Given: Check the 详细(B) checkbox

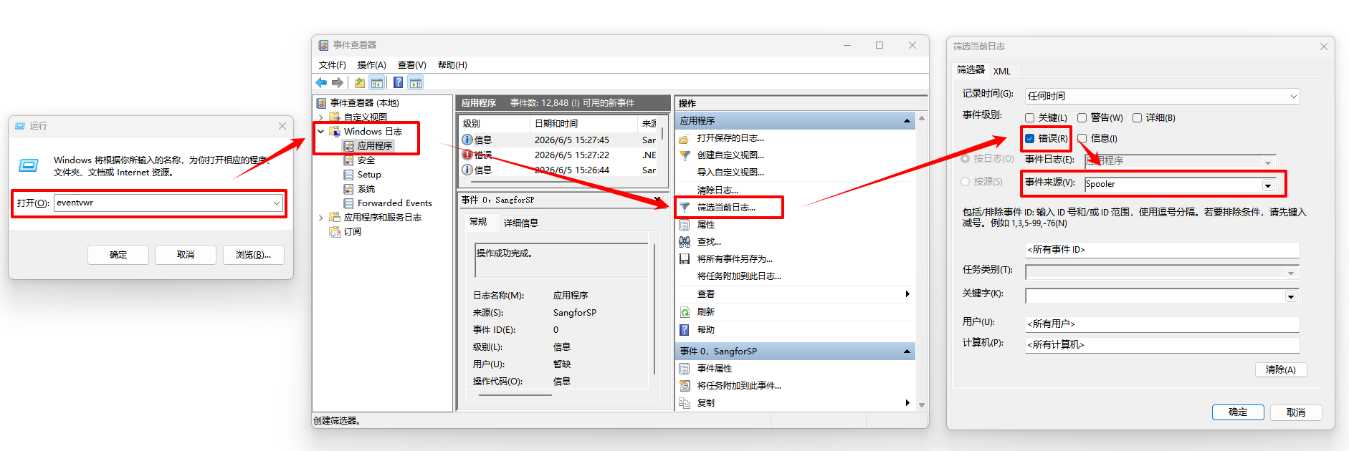Looking at the screenshot, I should tap(1138, 118).
